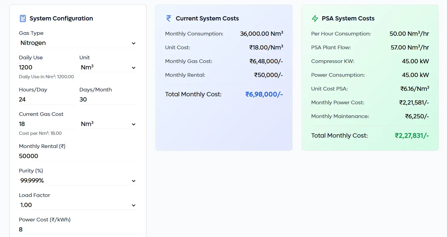Open the Gas Type dropdown showing Nitrogen
The height and width of the screenshot is (237, 447).
[x=78, y=43]
